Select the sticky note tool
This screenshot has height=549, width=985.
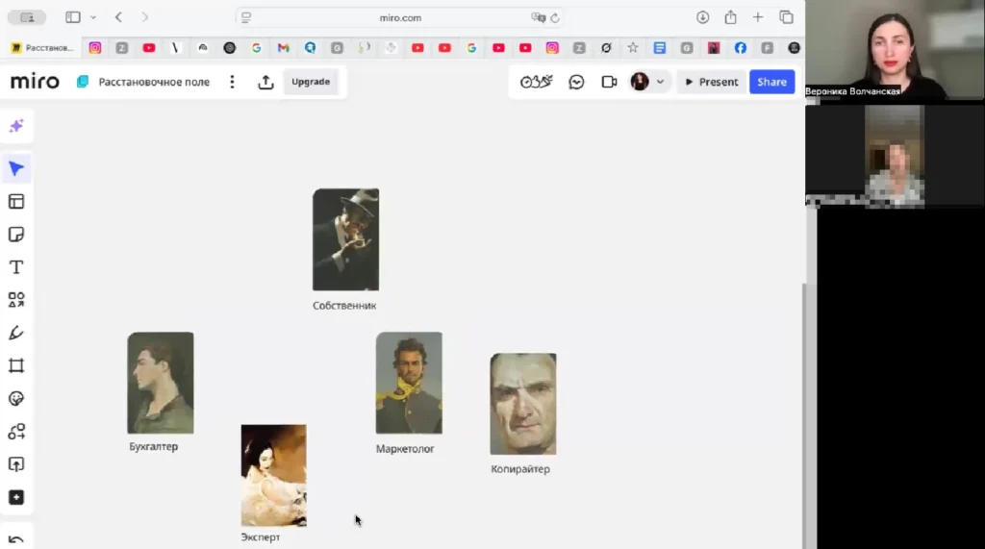point(16,235)
